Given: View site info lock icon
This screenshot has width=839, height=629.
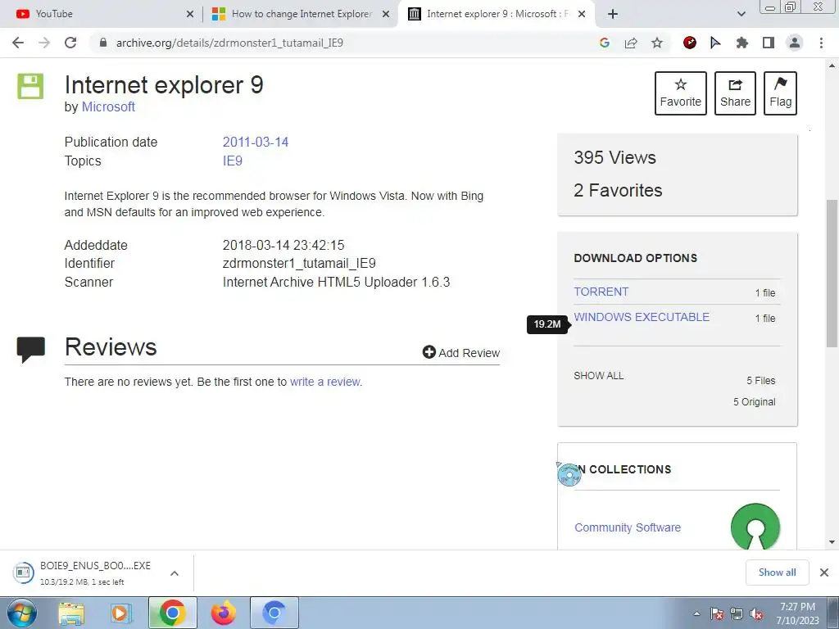Looking at the screenshot, I should (103, 43).
